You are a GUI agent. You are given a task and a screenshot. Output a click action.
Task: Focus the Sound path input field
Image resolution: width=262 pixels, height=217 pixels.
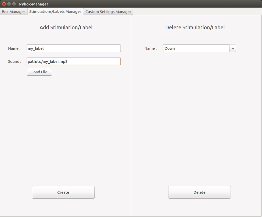(x=74, y=62)
